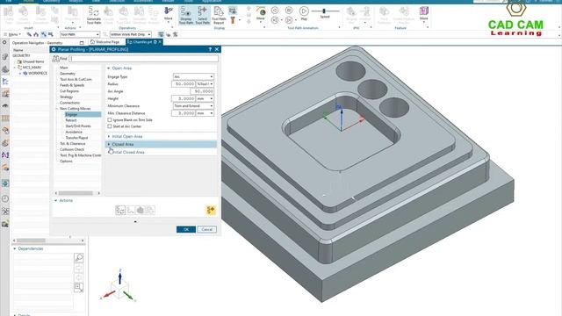
Task: Collapse the Actions section in dialog
Action: tap(56, 201)
